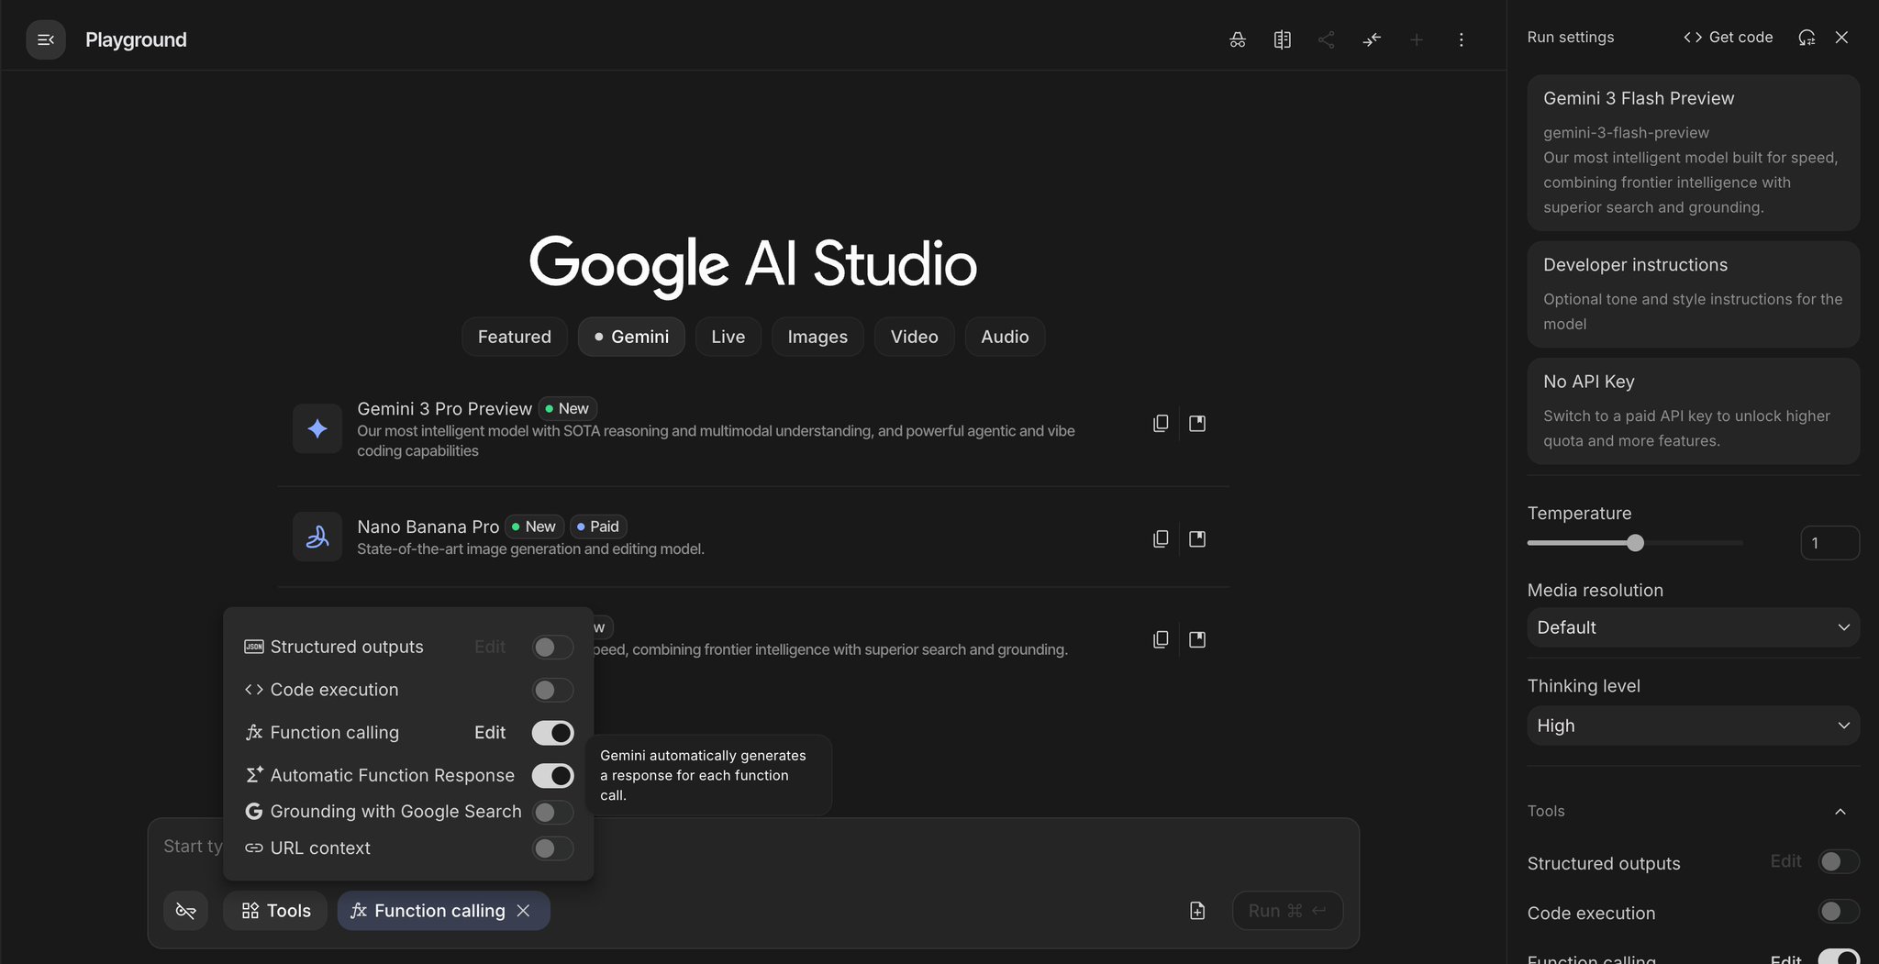This screenshot has width=1879, height=964.
Task: Click the Temperature slider handle
Action: [x=1635, y=543]
